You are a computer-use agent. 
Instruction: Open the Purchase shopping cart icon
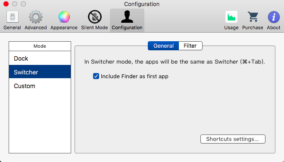coord(253,17)
